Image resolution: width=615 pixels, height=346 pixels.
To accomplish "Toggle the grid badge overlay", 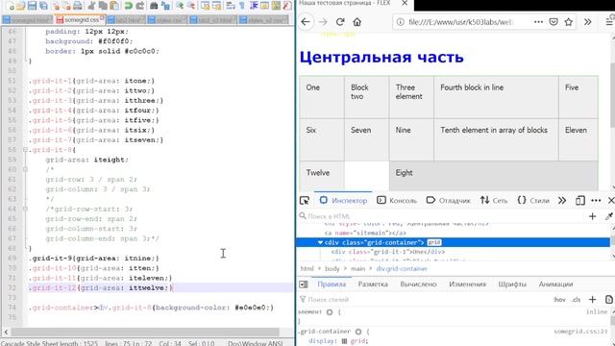I will pyautogui.click(x=434, y=242).
